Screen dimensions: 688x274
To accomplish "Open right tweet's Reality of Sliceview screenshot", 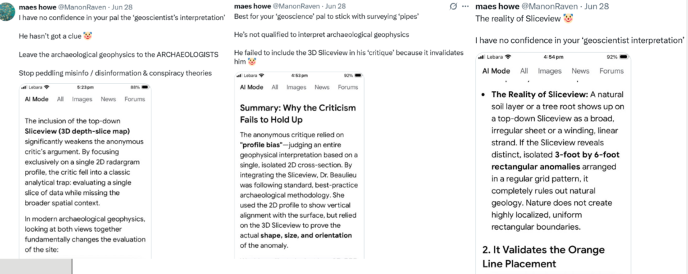I will pos(553,163).
